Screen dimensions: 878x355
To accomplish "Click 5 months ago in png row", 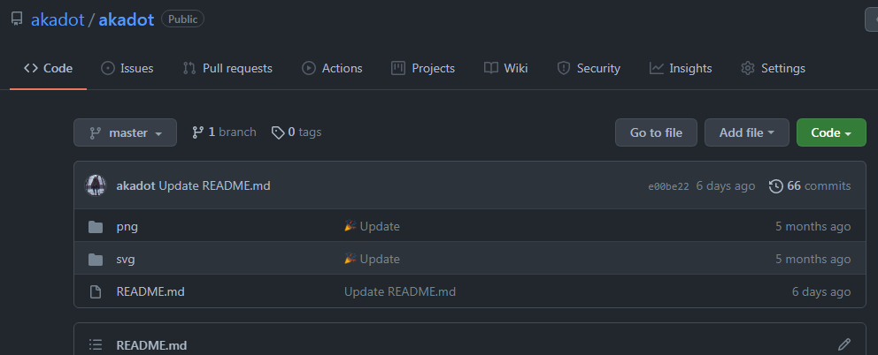I will click(813, 226).
